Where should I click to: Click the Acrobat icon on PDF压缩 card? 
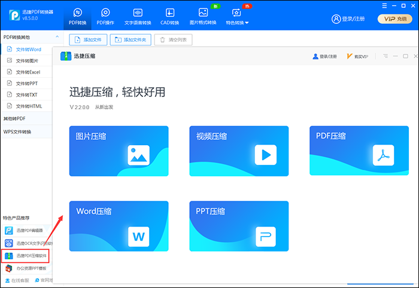(384, 155)
